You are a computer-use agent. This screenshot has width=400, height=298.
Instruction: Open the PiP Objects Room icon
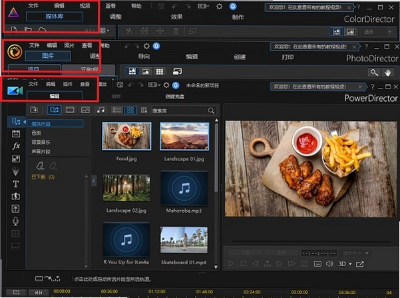click(x=16, y=159)
